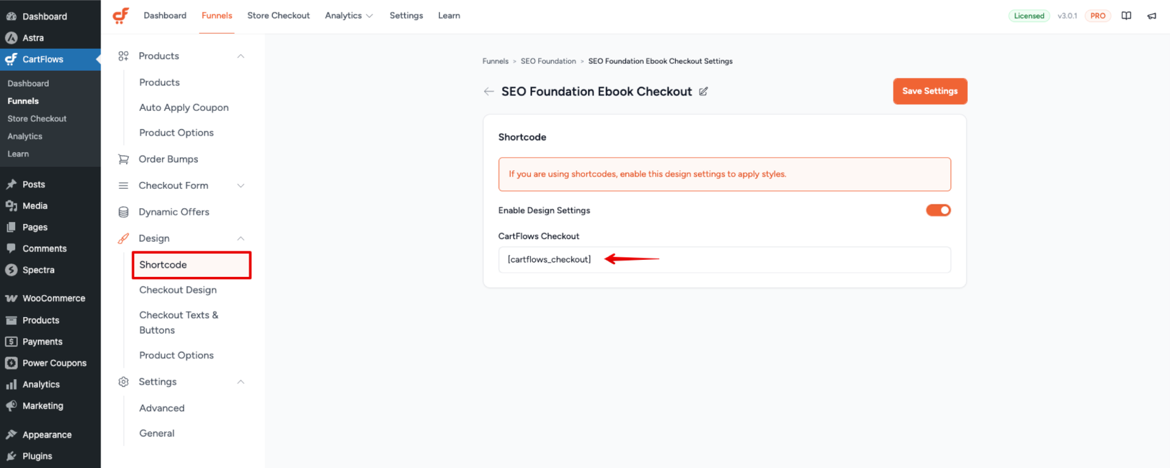1170x468 pixels.
Task: Open Store Checkout tab in top bar
Action: click(278, 16)
